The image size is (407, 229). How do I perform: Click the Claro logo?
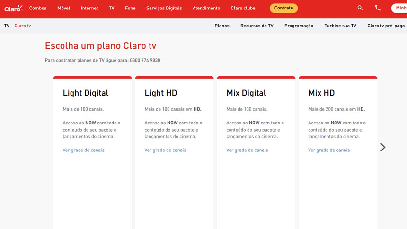coord(13,8)
